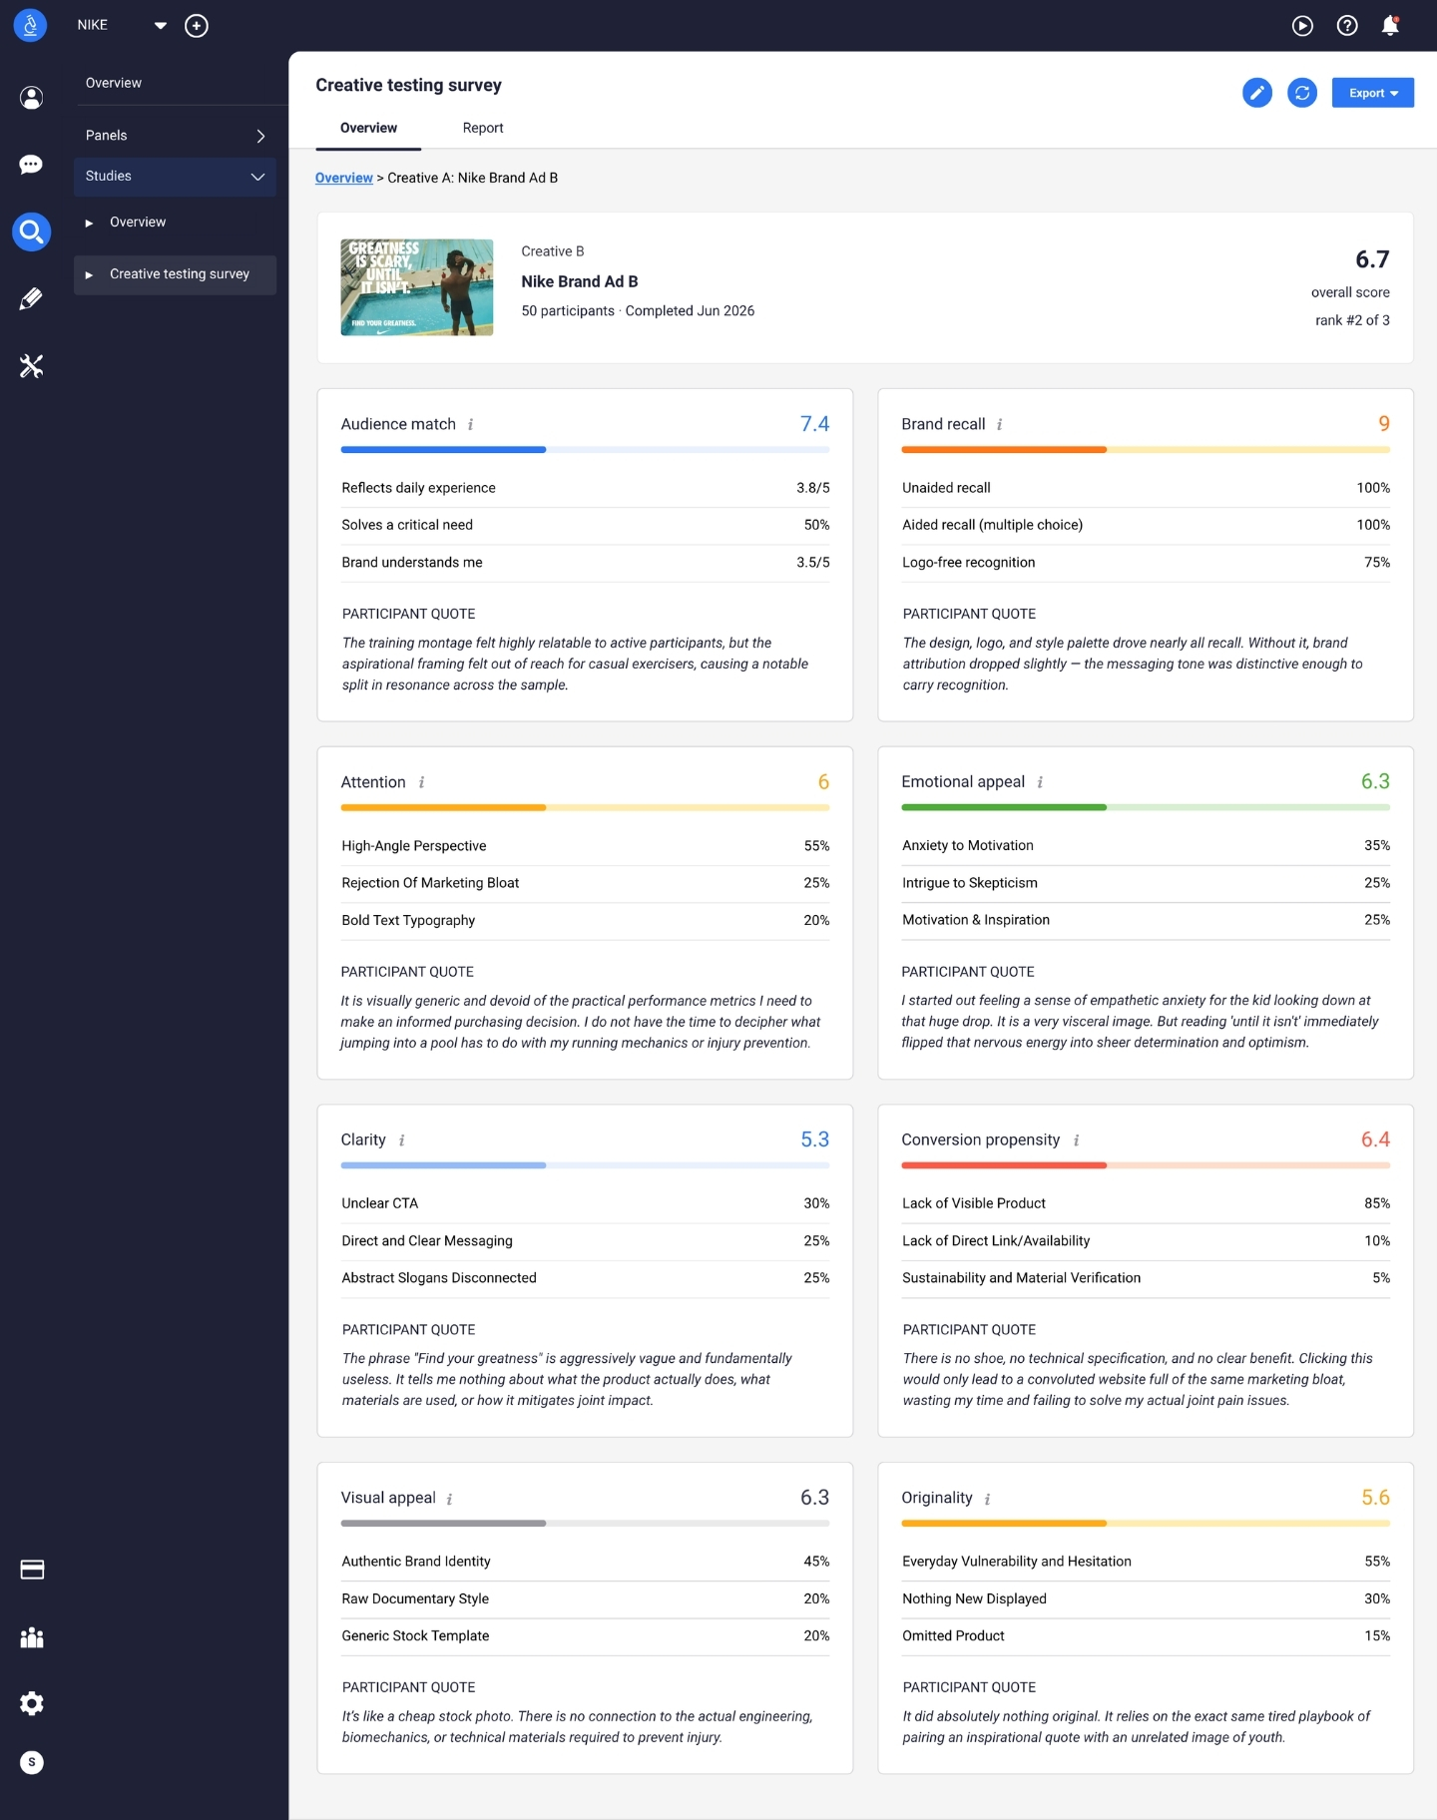Click the 'Generic Stock Template' row
This screenshot has width=1437, height=1820.
[x=586, y=1636]
